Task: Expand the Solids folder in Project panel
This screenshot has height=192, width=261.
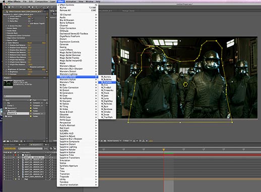Action: point(5,116)
